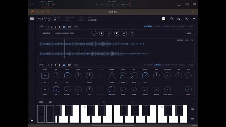
Task: Click the third orange bars icon
Action: [x=42, y=12]
